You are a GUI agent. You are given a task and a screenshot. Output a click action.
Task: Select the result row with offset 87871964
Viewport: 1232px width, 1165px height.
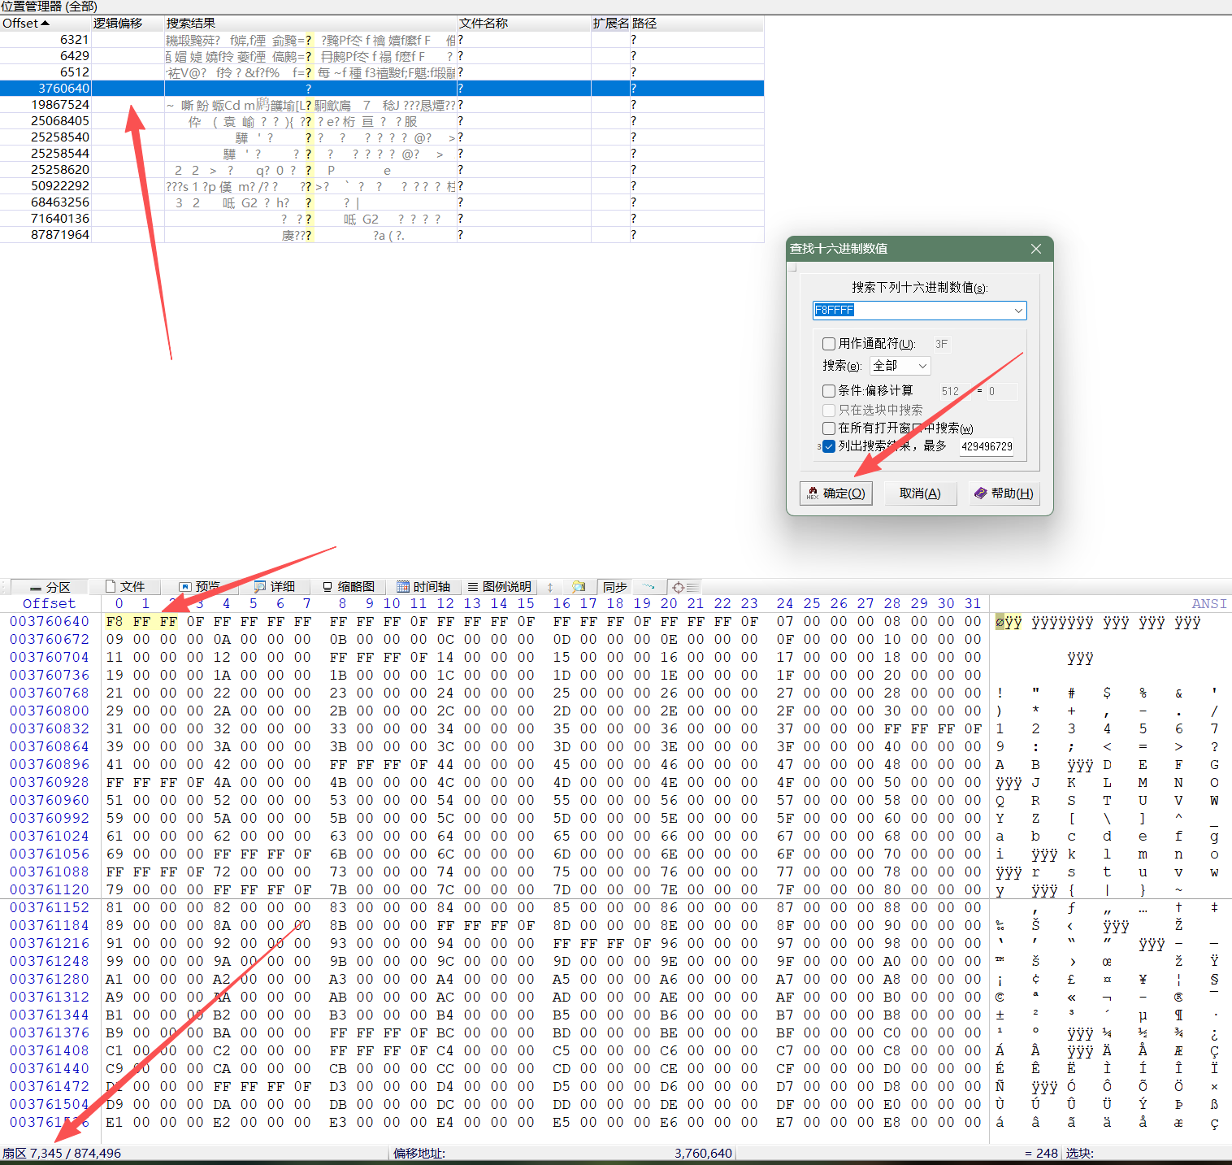[382, 235]
